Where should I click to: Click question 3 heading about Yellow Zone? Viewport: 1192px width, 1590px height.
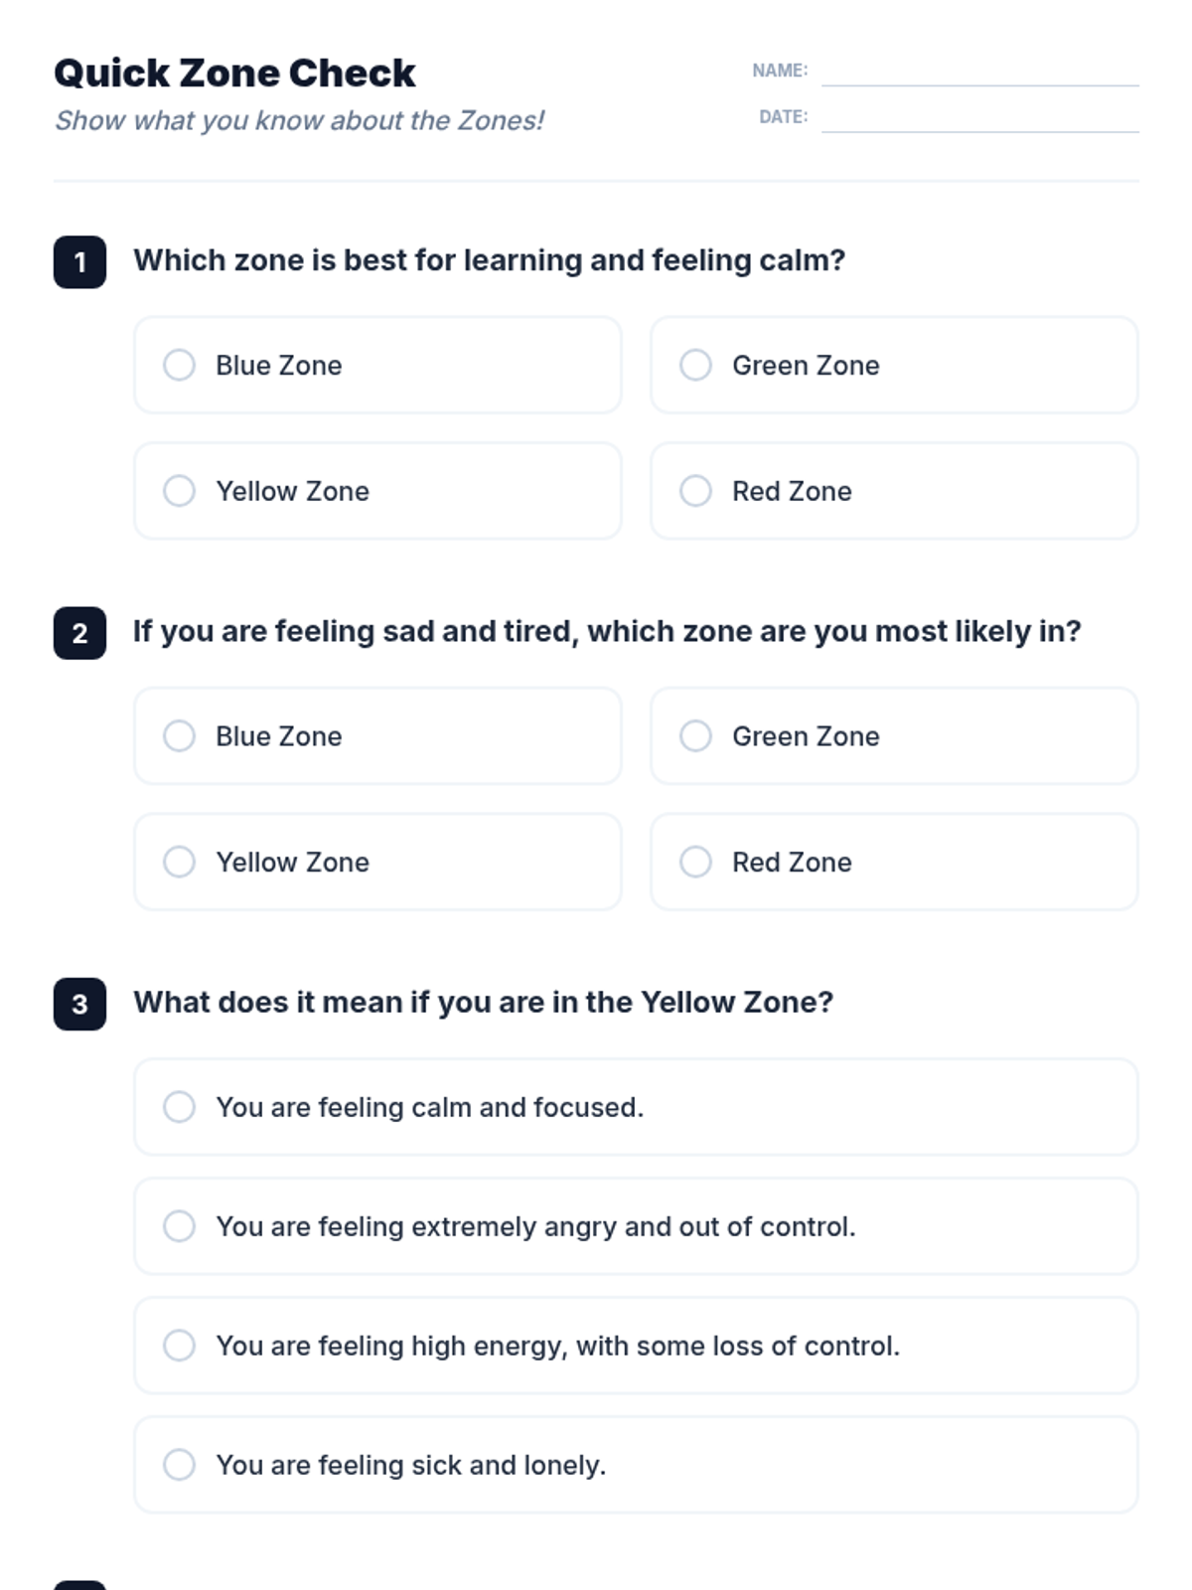click(483, 1002)
